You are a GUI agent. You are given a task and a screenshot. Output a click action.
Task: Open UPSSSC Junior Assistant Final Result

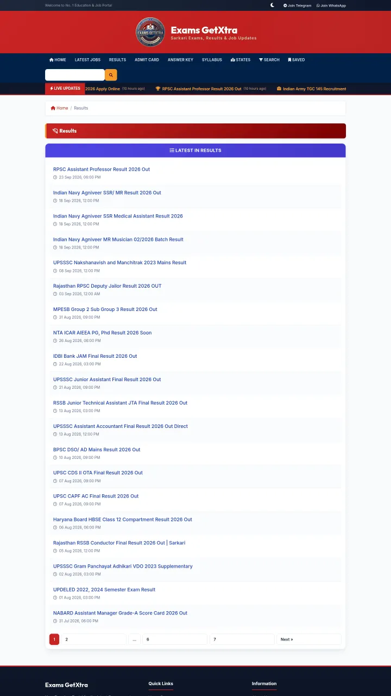[107, 380]
